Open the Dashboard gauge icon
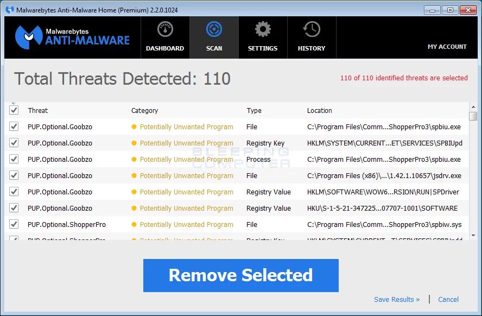 tap(165, 29)
